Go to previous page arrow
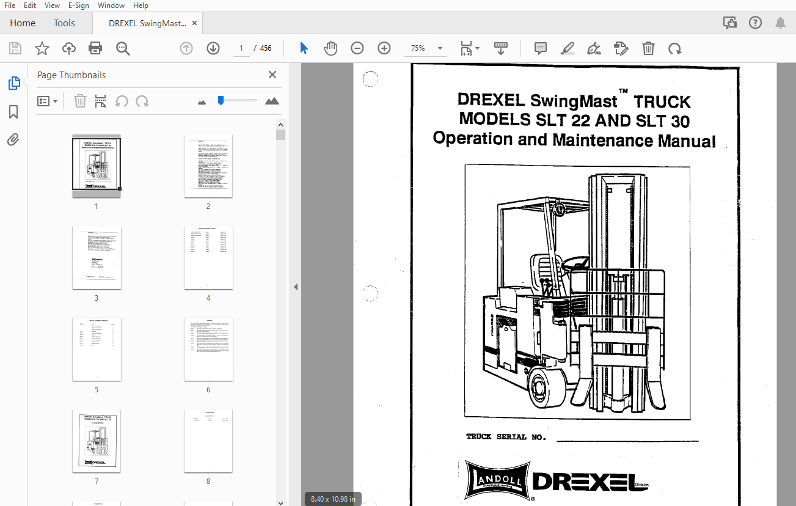796x506 pixels. pos(186,48)
